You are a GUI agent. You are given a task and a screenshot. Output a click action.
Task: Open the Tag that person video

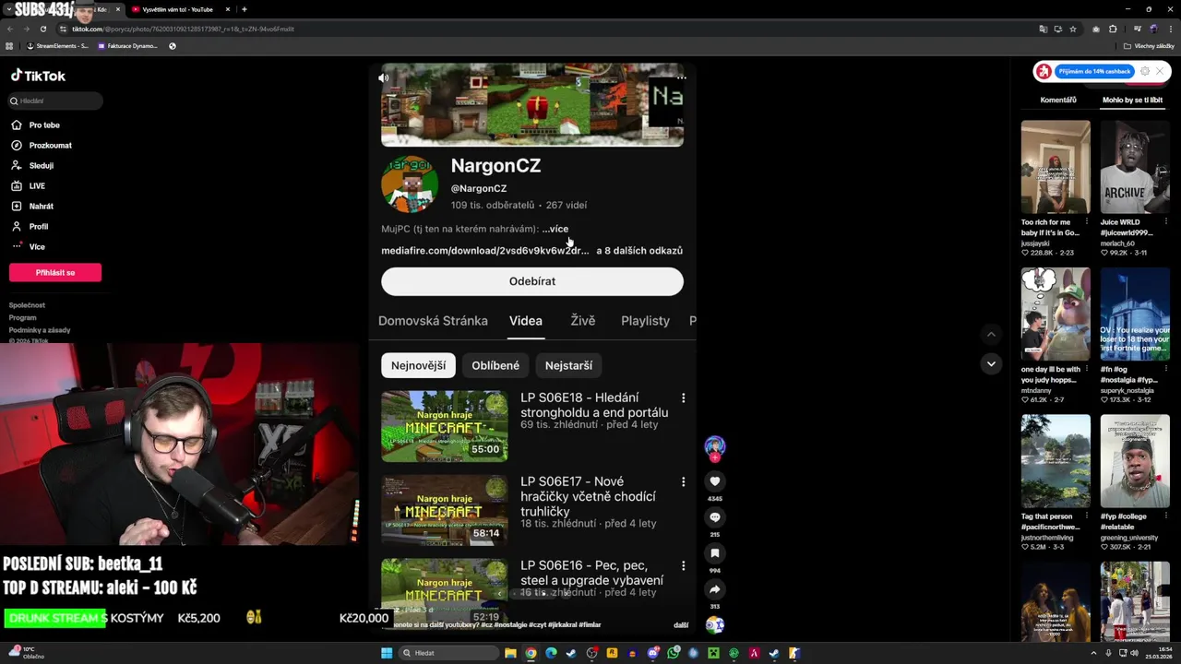[x=1056, y=461]
